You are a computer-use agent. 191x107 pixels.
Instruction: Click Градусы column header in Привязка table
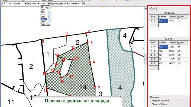pos(173,17)
